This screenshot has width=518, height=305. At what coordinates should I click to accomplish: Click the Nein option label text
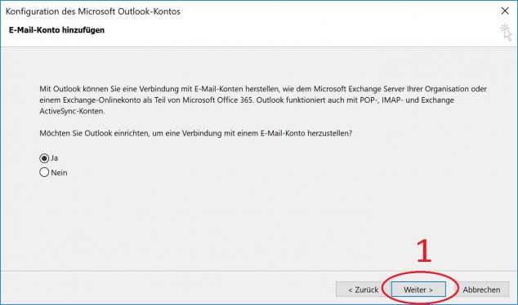pyautogui.click(x=59, y=173)
